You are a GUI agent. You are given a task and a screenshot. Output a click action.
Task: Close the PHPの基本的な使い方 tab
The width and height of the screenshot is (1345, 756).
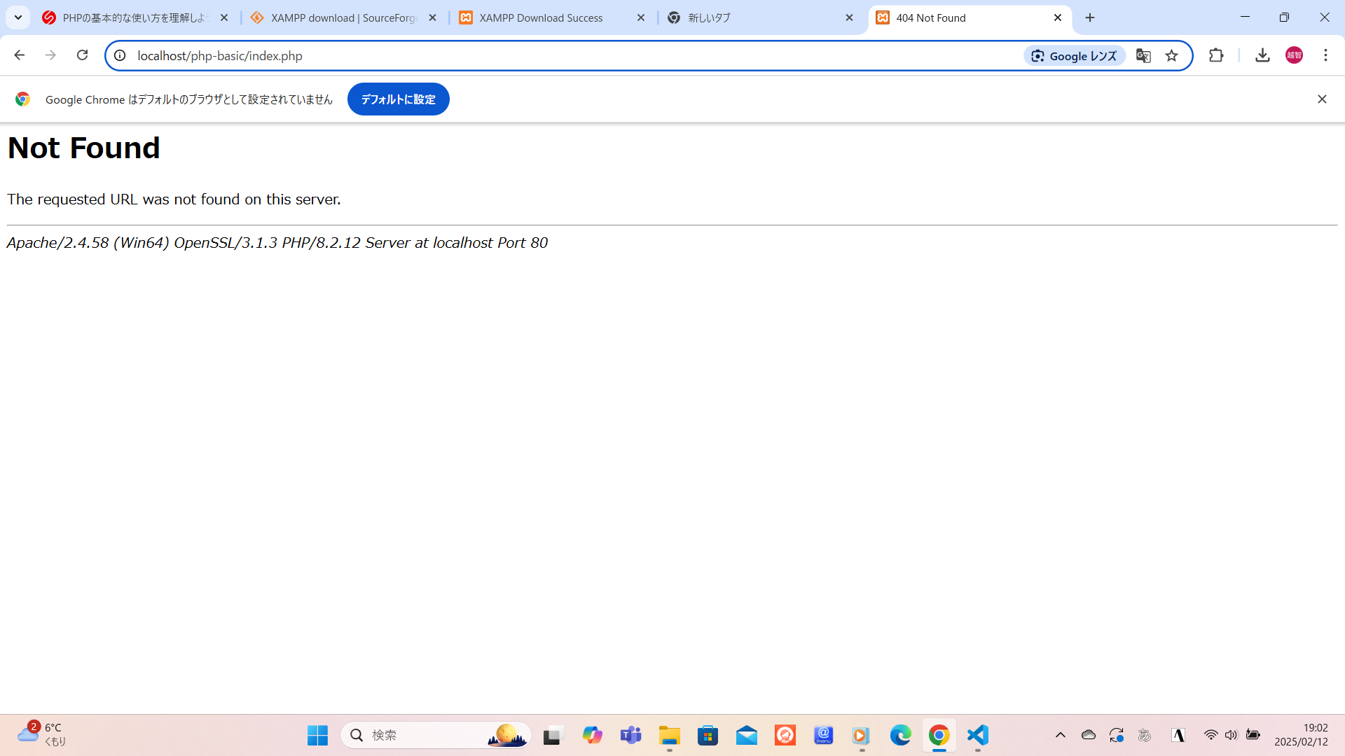[224, 18]
